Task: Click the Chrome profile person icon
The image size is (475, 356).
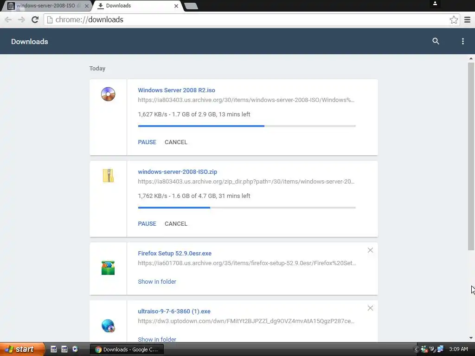Action: pyautogui.click(x=435, y=4)
